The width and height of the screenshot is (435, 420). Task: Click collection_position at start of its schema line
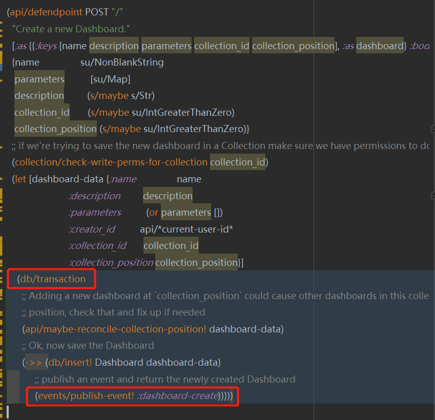point(55,129)
